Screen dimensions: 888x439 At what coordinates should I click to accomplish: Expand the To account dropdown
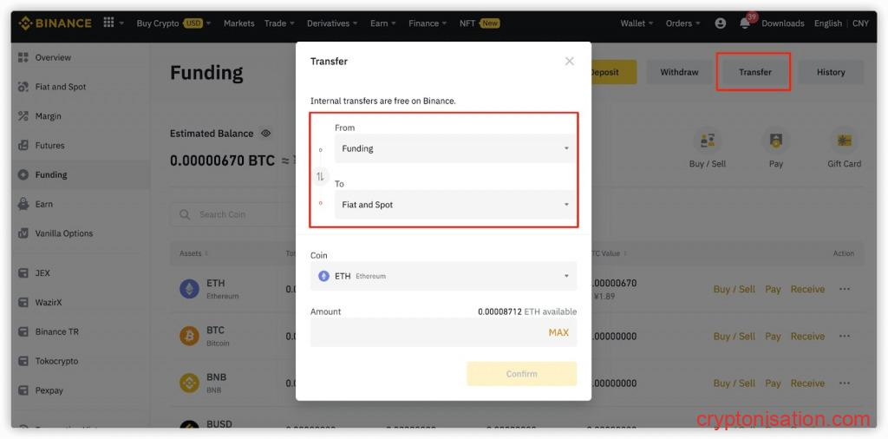(x=455, y=205)
